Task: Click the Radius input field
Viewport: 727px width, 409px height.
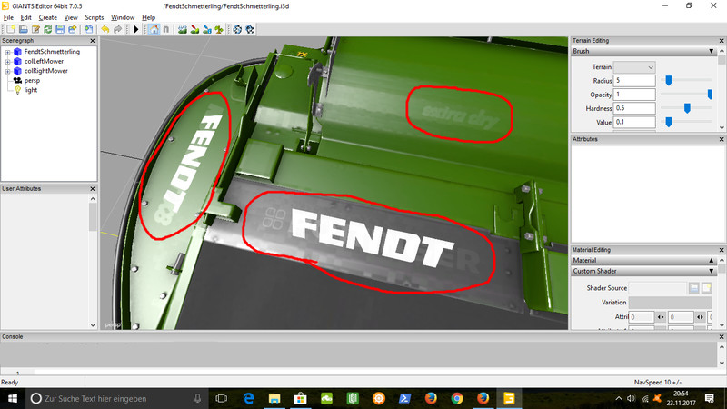Action: coord(634,81)
